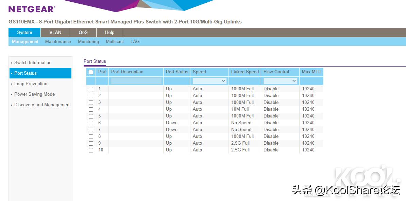
Task: Tick the checkbox for port 7
Action: tap(91, 130)
